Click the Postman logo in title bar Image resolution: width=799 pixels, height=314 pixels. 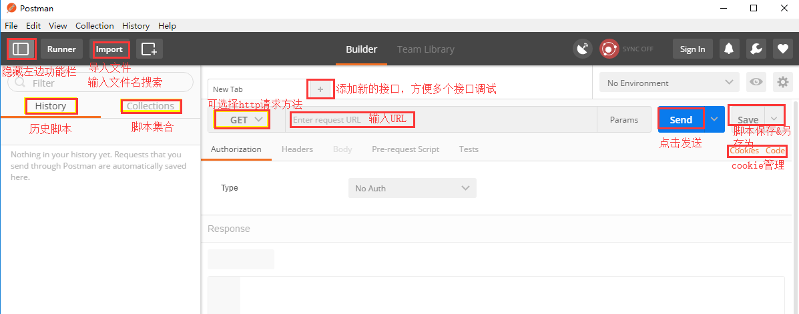point(11,8)
